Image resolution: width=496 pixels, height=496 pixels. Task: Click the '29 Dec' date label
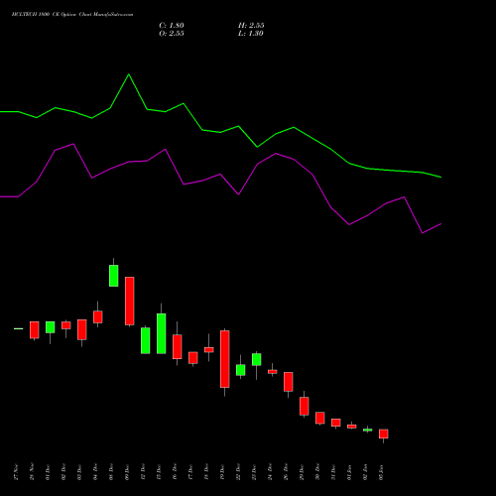click(x=302, y=472)
